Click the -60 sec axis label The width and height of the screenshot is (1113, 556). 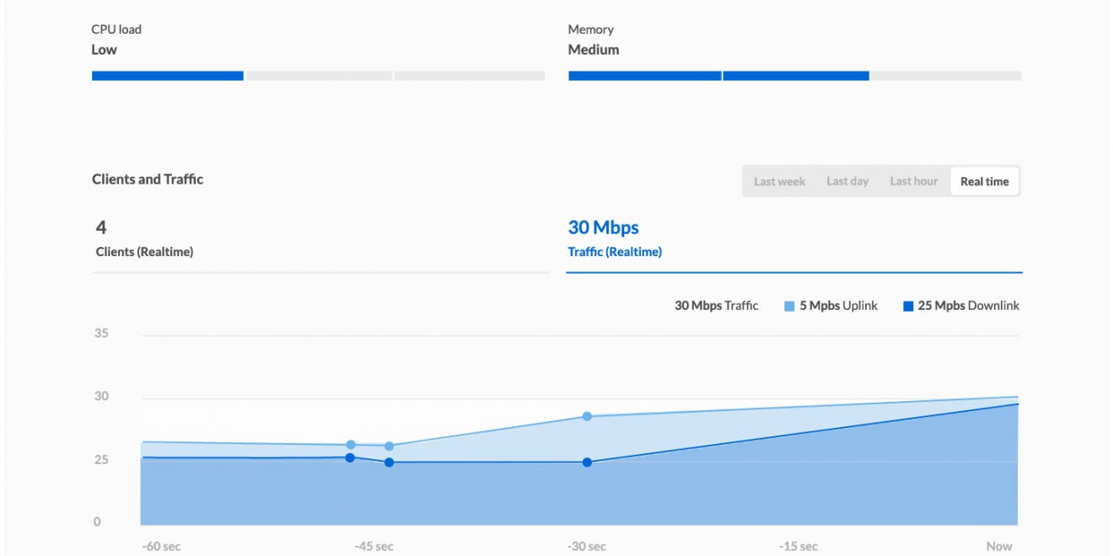pos(161,546)
